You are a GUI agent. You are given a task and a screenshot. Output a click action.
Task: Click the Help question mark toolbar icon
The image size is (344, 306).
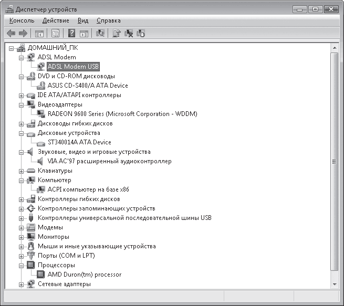pyautogui.click(x=71, y=34)
